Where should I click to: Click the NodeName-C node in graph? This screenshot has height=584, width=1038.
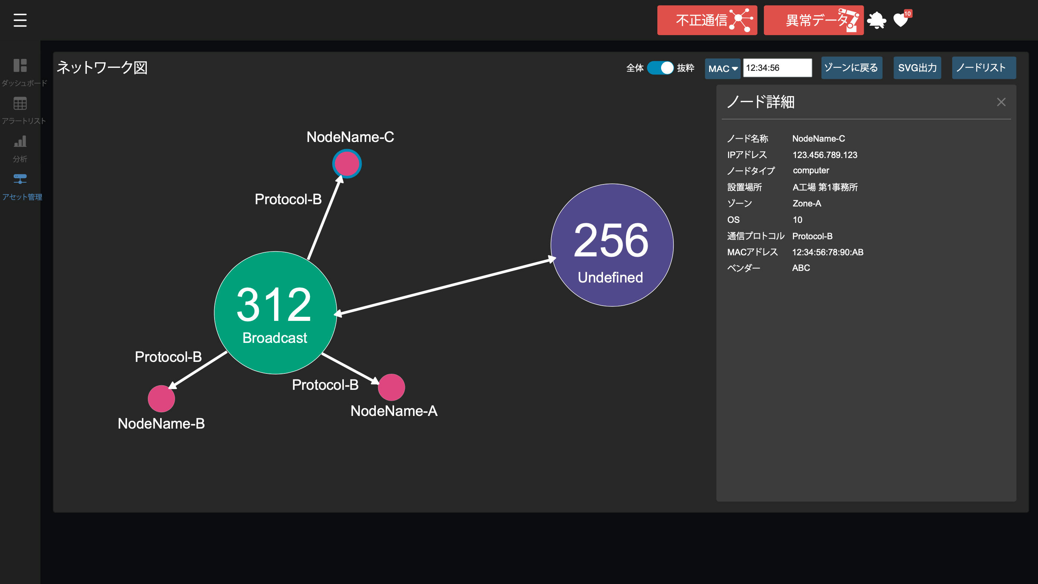(x=346, y=164)
